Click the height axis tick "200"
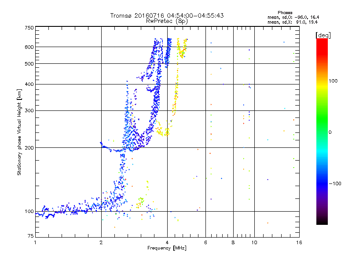 [x=29, y=148]
